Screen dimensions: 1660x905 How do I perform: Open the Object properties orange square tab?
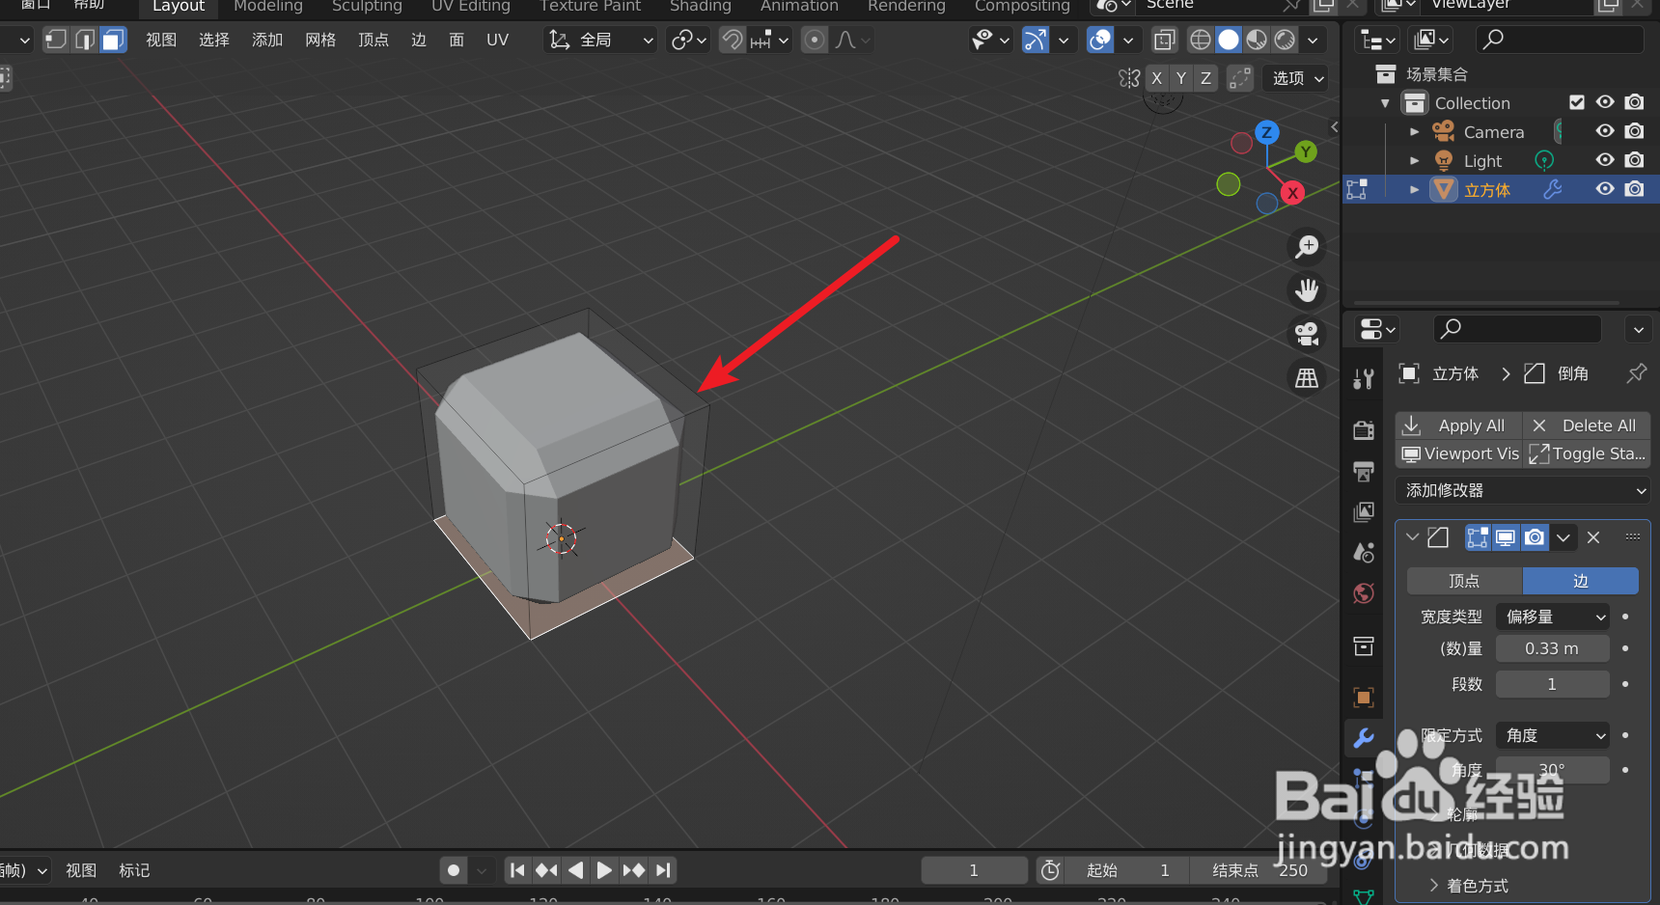[x=1364, y=697]
